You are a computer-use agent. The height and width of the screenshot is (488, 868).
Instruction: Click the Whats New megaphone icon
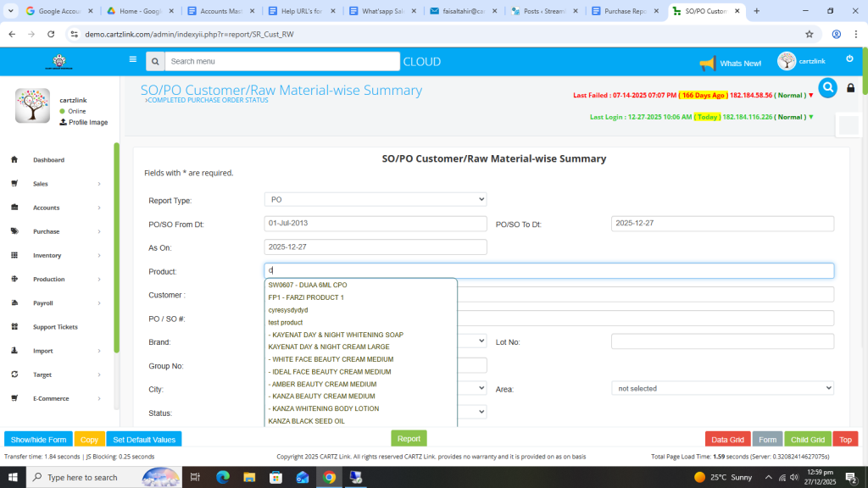click(708, 64)
